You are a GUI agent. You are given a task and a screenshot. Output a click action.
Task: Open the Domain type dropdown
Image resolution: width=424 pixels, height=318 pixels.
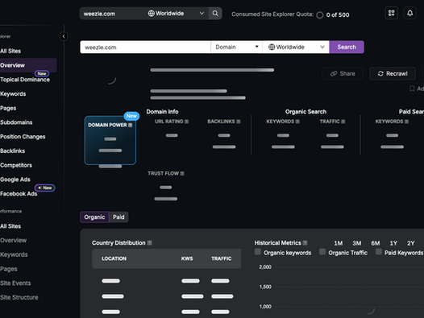tap(237, 47)
